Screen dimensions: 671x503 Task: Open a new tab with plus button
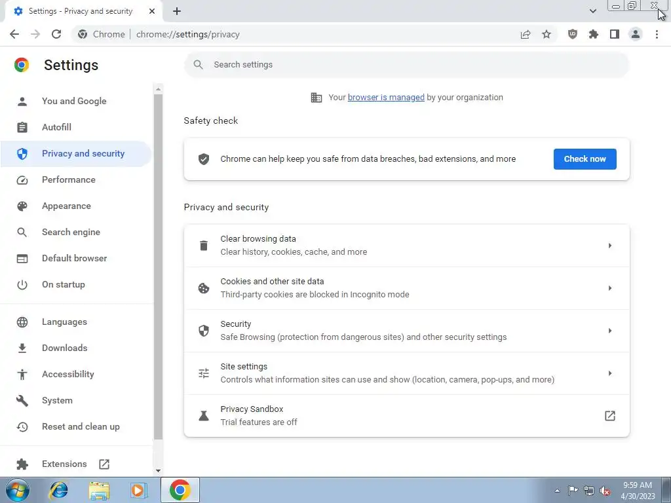pyautogui.click(x=177, y=11)
